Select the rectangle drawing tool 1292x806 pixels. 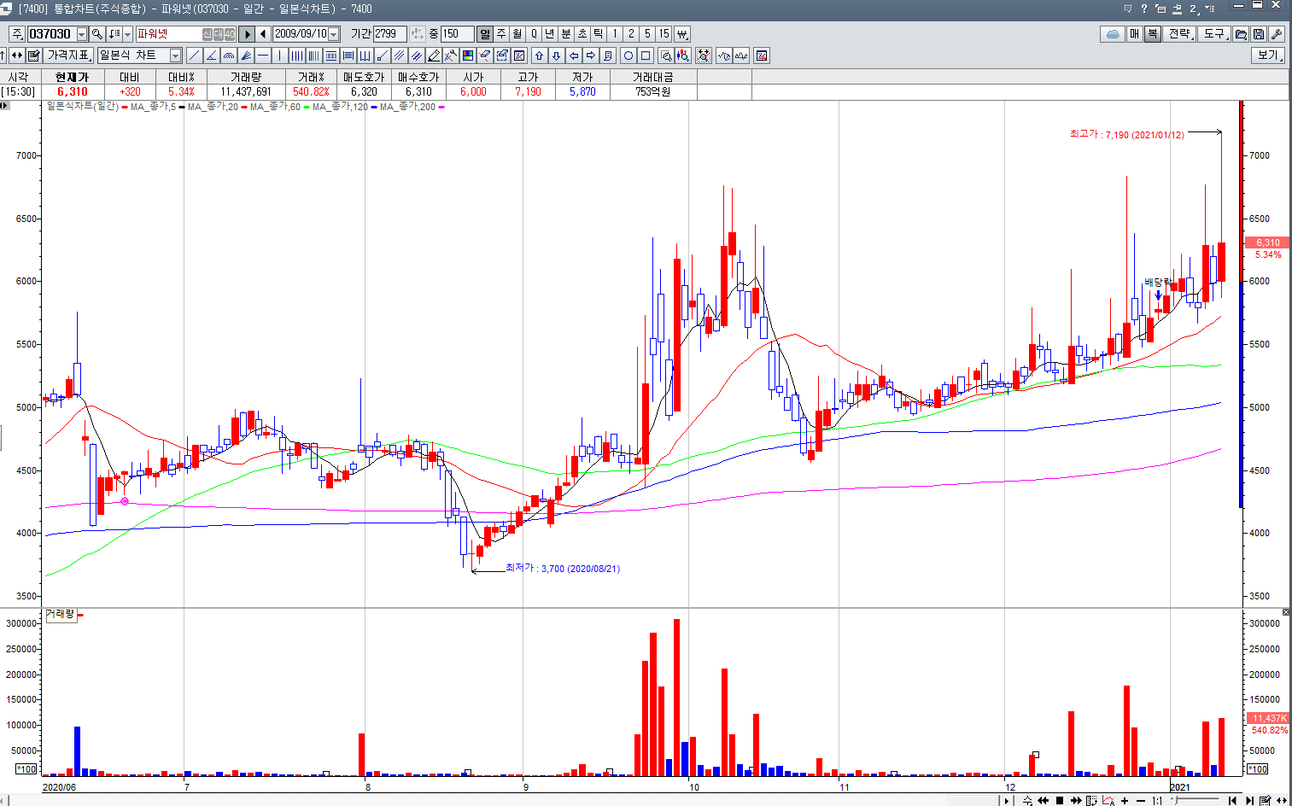[646, 55]
